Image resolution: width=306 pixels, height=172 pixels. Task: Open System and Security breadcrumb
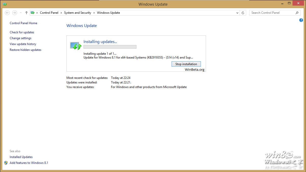(x=78, y=13)
